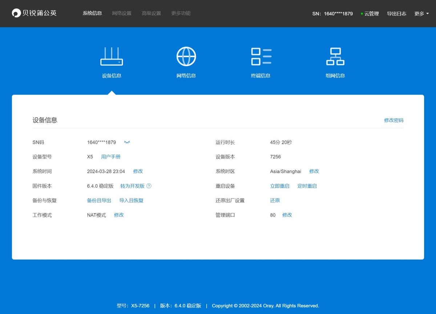The image size is (436, 314).
Task: Open the 组网信息 network topology icon
Action: pos(335,56)
